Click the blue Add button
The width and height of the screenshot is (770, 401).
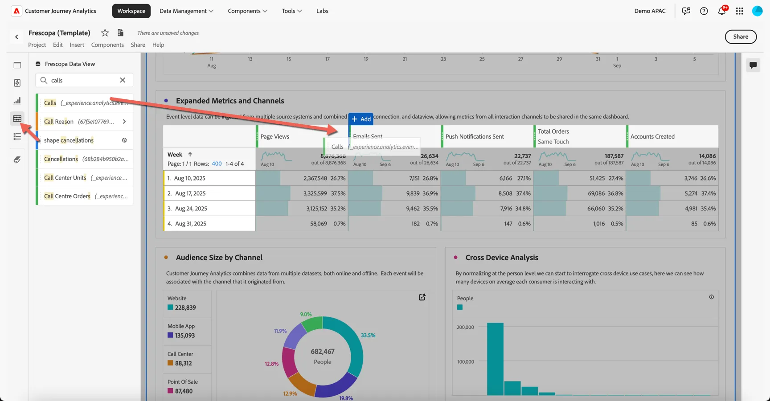361,119
